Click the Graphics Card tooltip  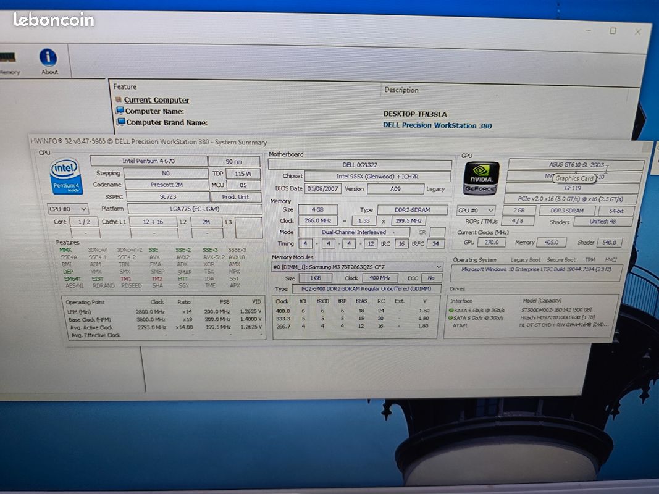574,178
